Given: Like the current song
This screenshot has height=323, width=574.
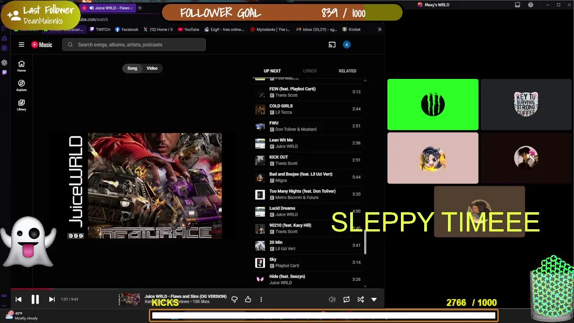Looking at the screenshot, I should (x=248, y=299).
